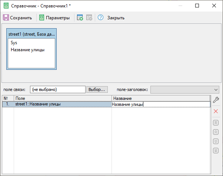Delete the selected field with the red X
Screen dimensions: 223x176
tap(216, 111)
